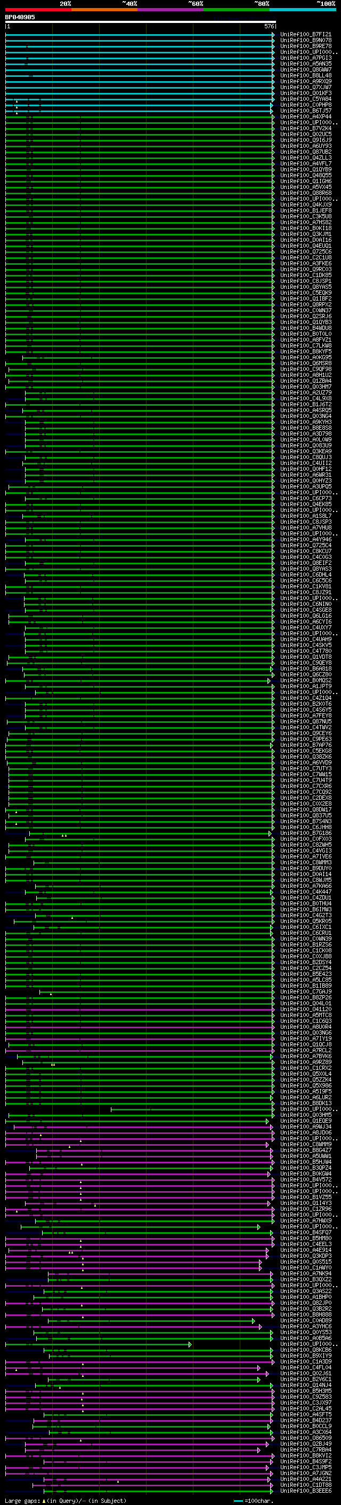Click the UniRef100_B8H888 label

306,1314
